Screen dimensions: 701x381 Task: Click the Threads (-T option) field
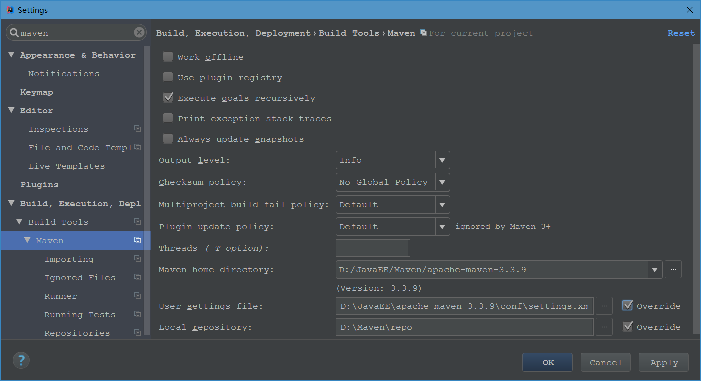point(373,248)
